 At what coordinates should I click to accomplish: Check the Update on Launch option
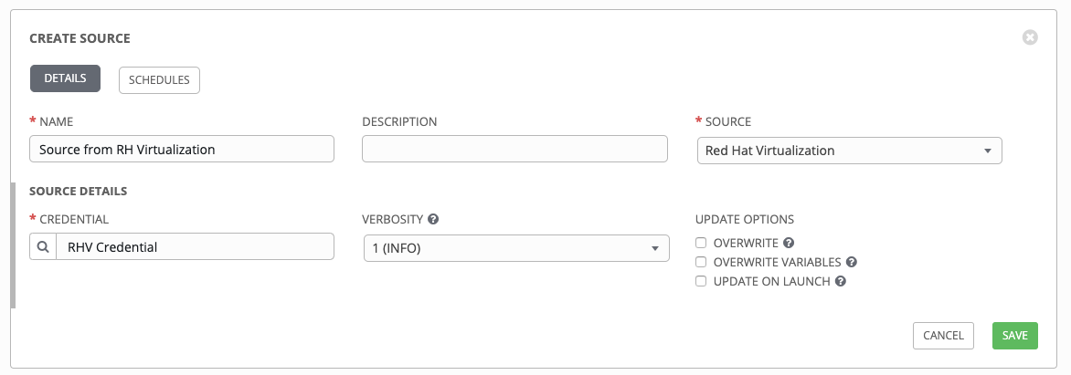pos(701,282)
